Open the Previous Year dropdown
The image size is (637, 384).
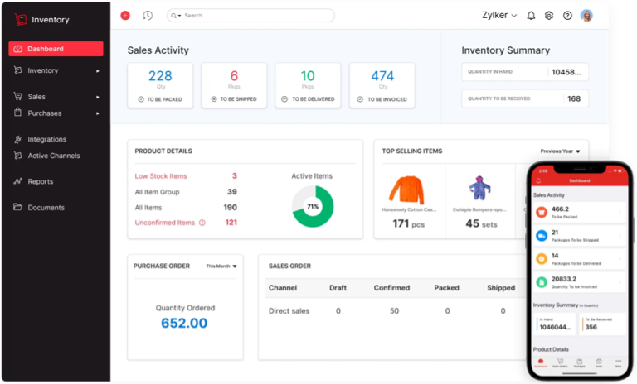(x=560, y=151)
